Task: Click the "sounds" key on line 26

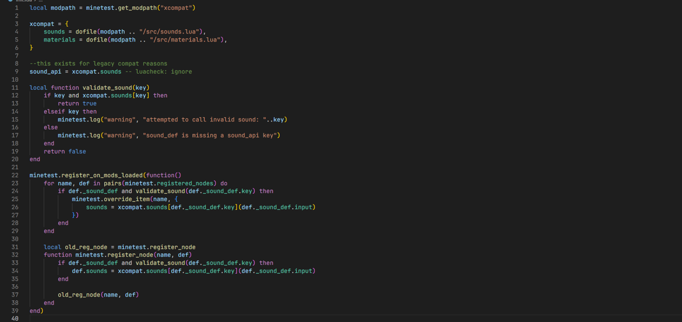Action: point(97,207)
